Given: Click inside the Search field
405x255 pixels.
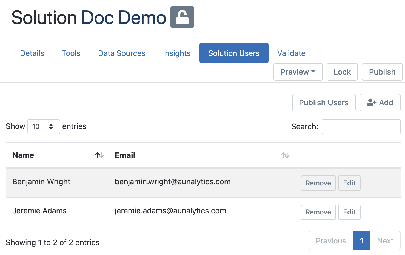Looking at the screenshot, I should [x=361, y=126].
